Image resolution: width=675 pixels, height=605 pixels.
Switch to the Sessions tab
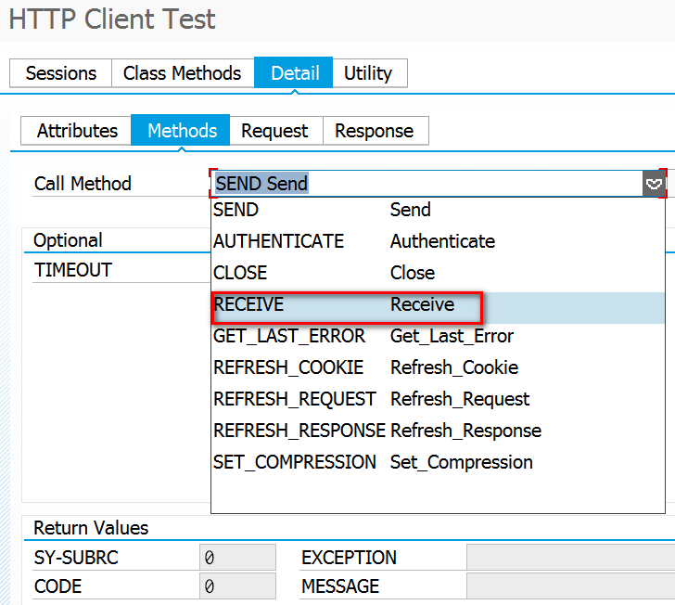click(60, 73)
